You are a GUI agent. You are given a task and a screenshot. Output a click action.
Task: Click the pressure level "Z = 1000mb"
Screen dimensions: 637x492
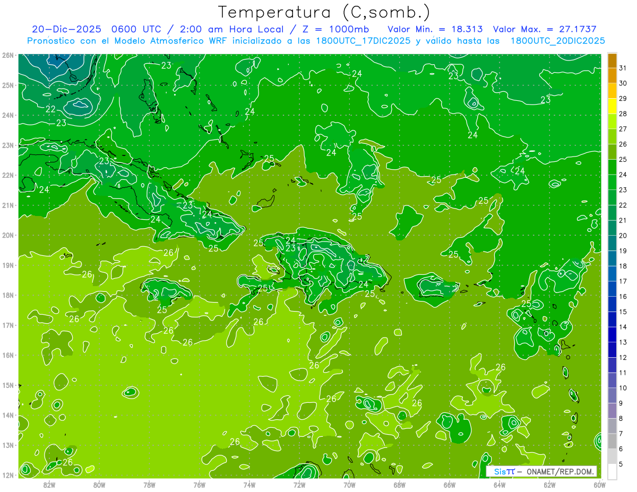[x=336, y=29]
